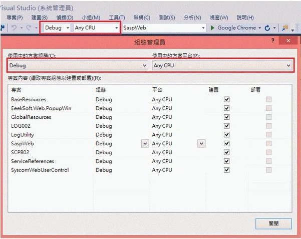Viewport: 301px width, 239px height.
Task: Open SaspWeb row configuration dropdown arrow
Action: [145, 143]
